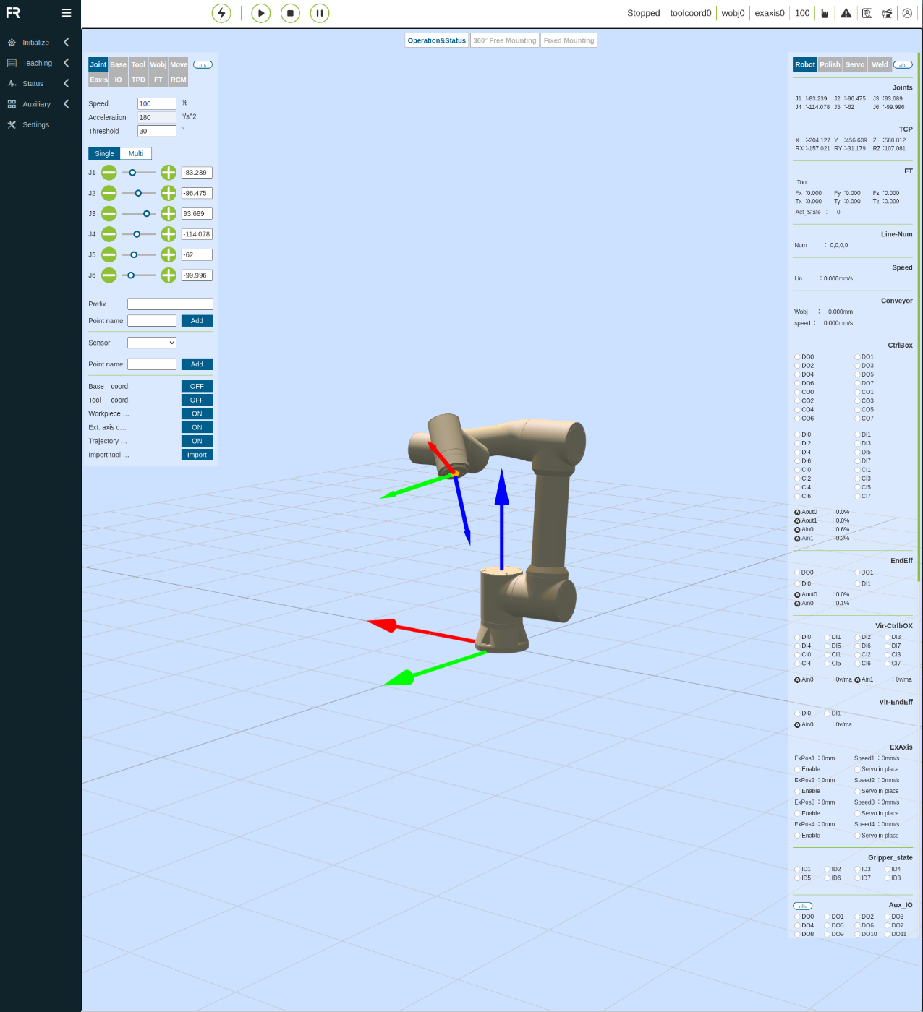This screenshot has height=1012, width=923.
Task: Toggle Workpiece ON switch
Action: tap(197, 413)
